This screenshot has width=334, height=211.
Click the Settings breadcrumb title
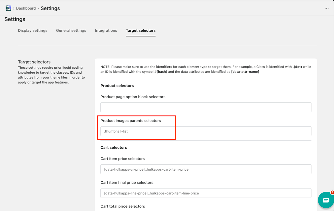(x=50, y=8)
